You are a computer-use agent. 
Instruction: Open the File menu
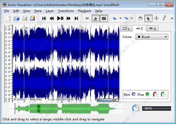(x=6, y=11)
